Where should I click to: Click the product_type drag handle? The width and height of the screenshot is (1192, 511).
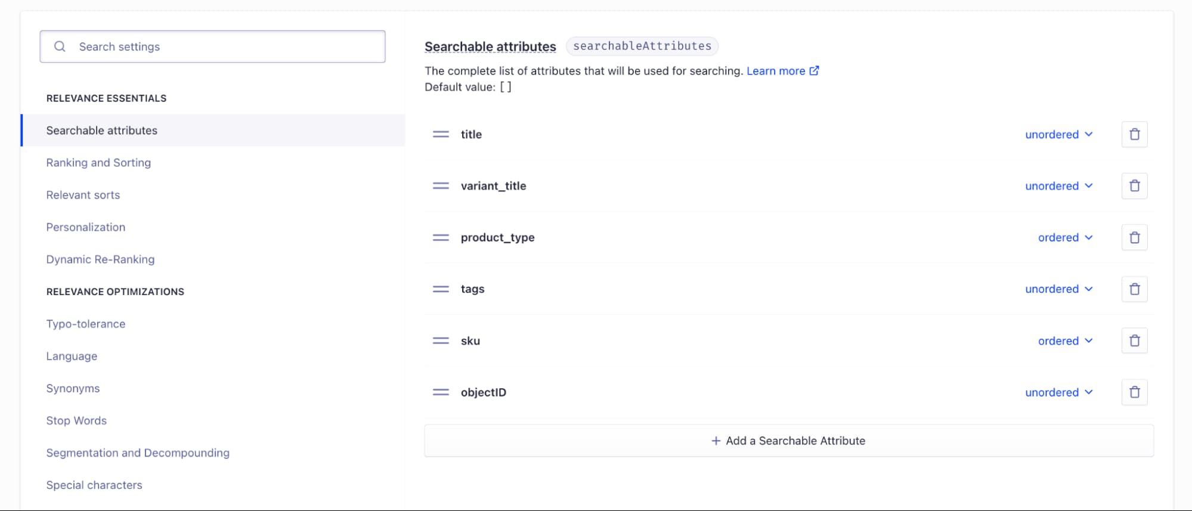(x=441, y=237)
